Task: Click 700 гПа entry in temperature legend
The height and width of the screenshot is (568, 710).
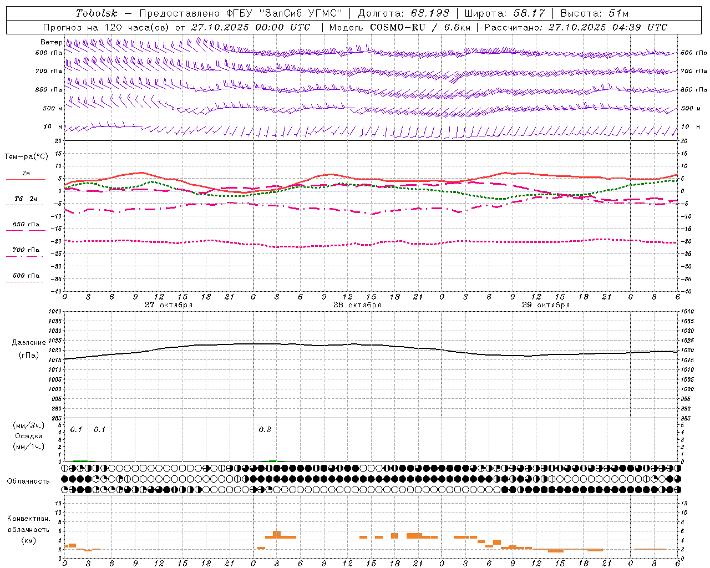Action: point(26,250)
